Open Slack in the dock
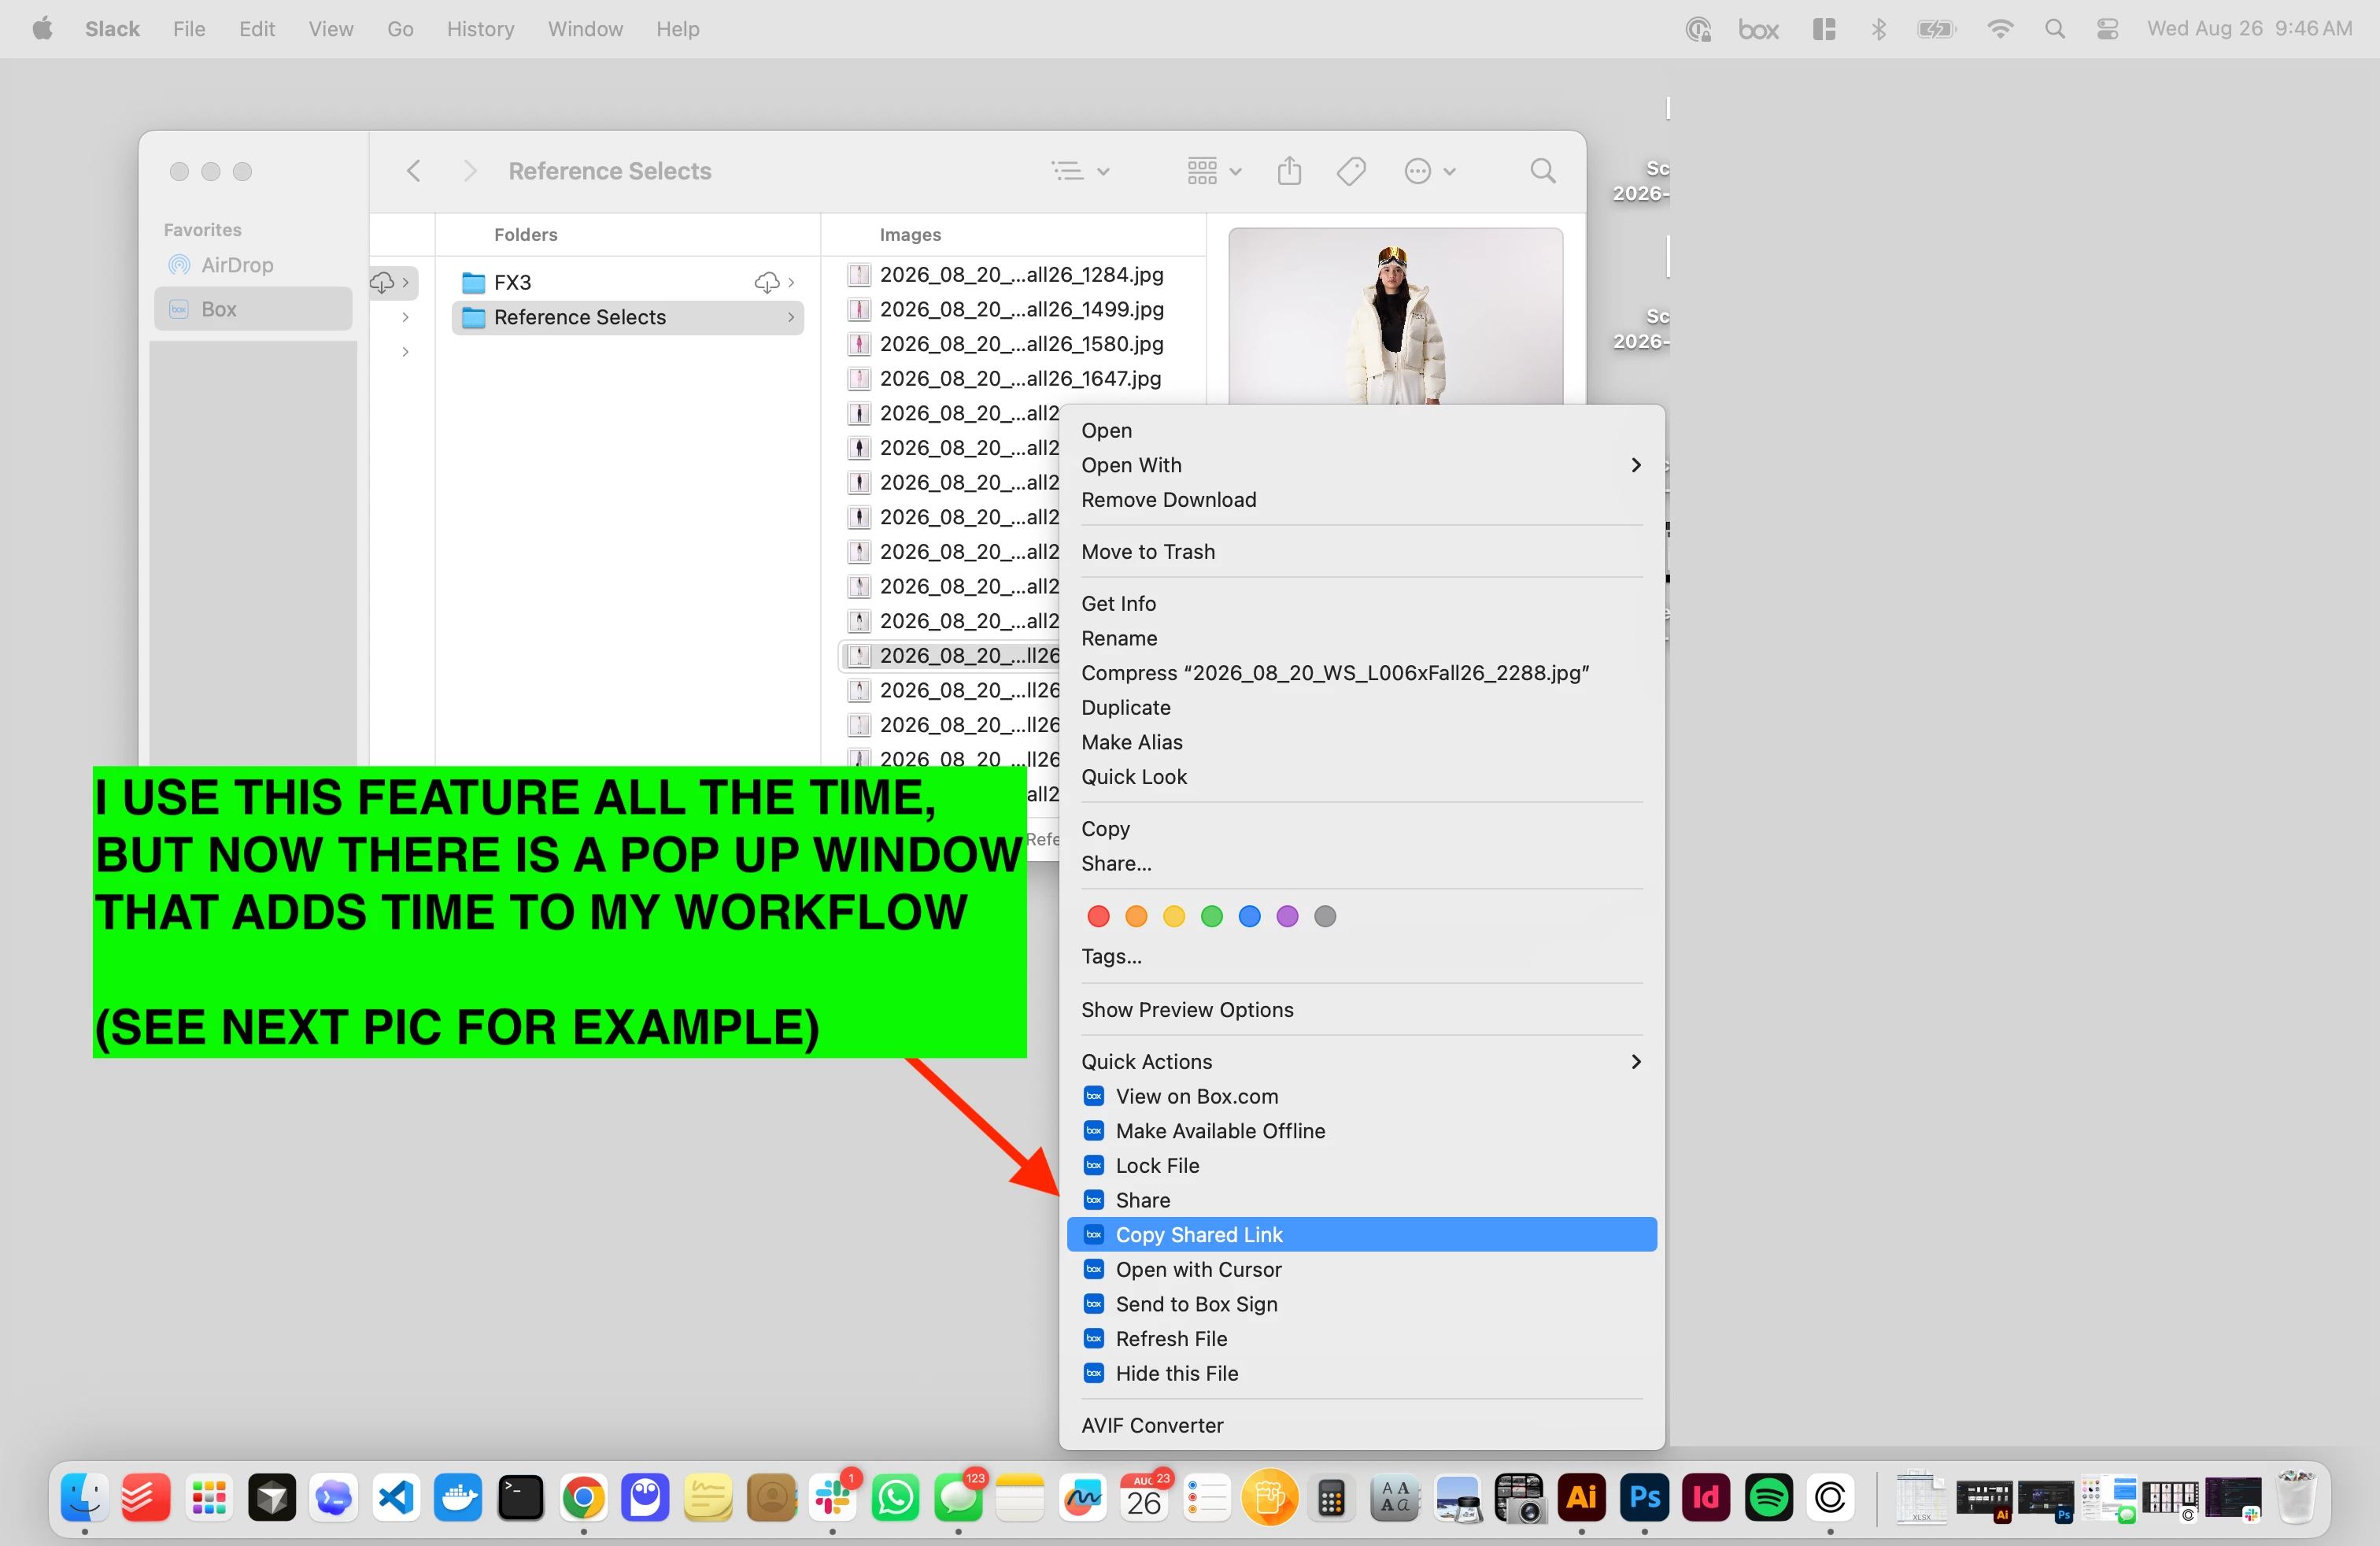 tap(833, 1497)
